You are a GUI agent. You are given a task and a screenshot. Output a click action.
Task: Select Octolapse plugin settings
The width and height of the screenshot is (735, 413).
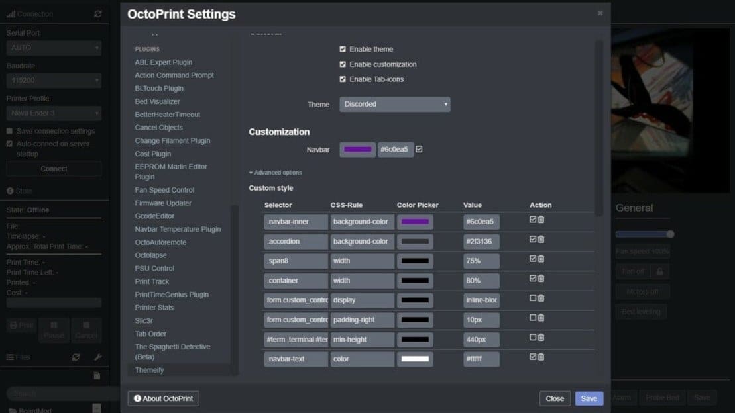(151, 255)
